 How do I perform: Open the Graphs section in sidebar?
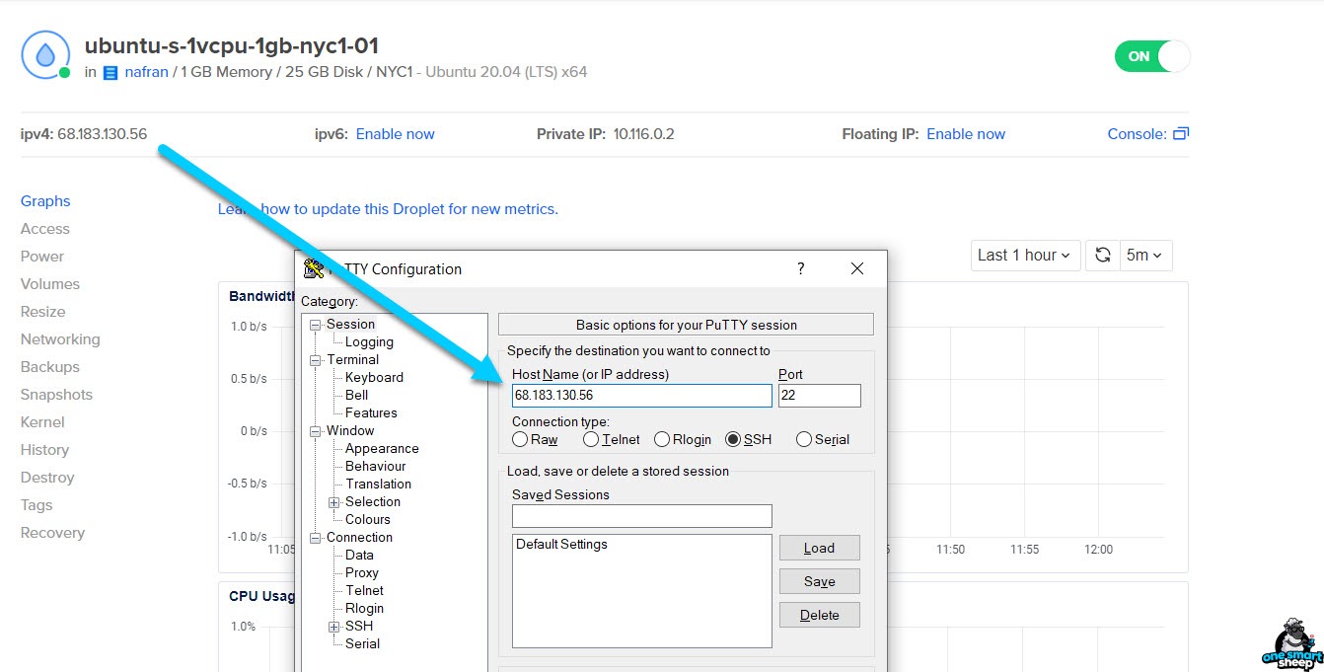[x=45, y=201]
